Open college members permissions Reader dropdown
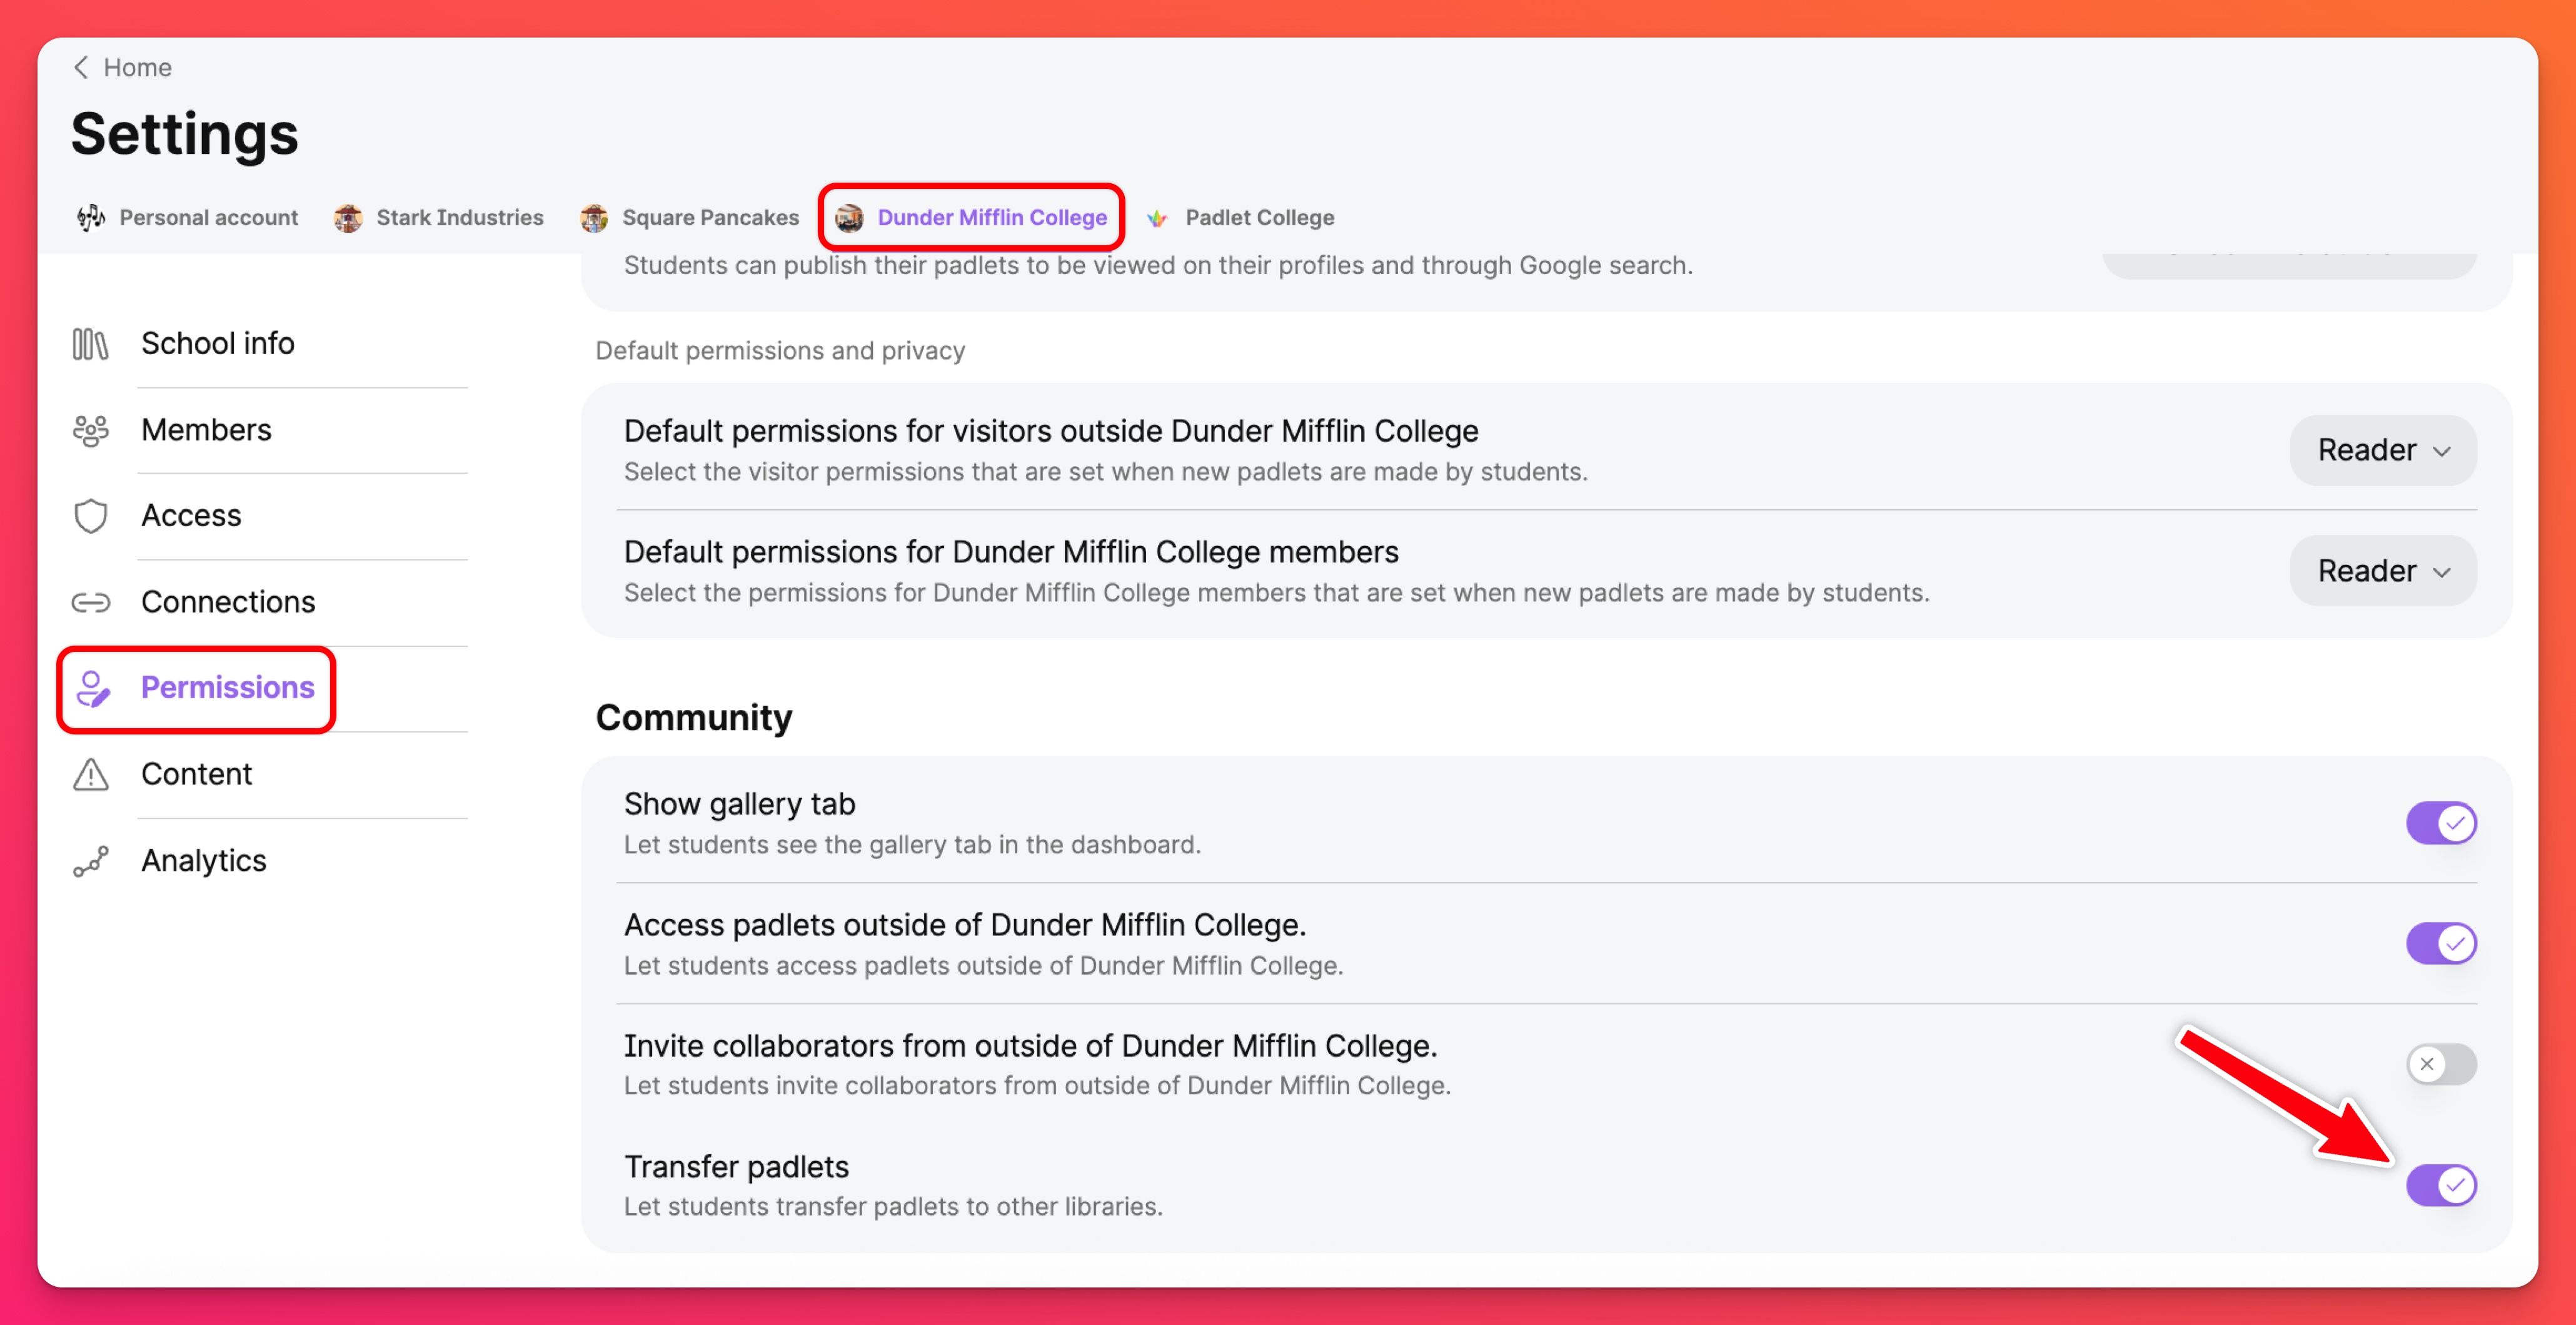The image size is (2576, 1325). [x=2382, y=571]
